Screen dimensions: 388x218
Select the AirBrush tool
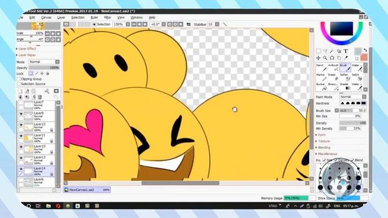click(333, 68)
